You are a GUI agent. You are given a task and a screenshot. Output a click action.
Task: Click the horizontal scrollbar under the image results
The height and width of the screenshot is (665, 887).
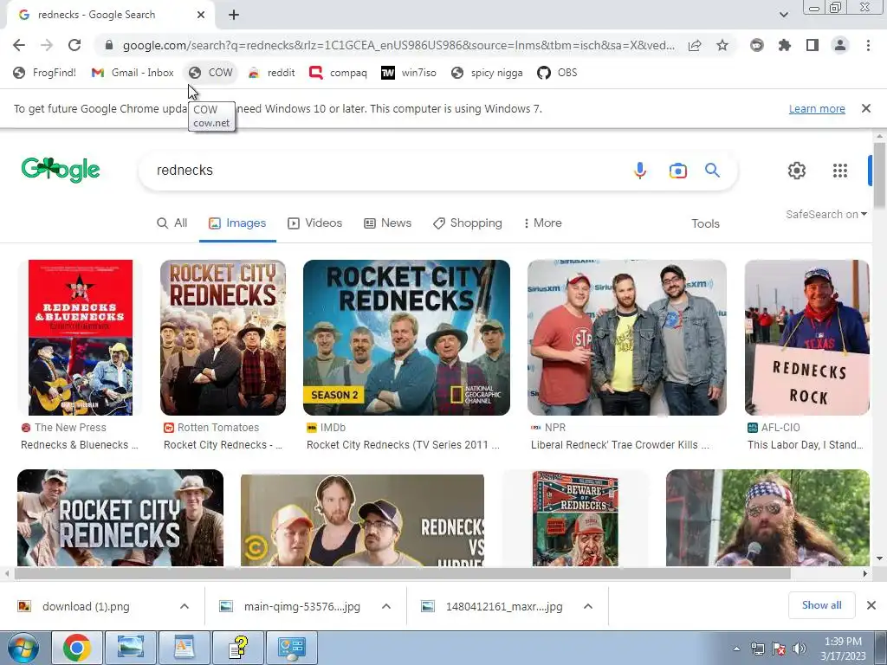[x=402, y=573]
